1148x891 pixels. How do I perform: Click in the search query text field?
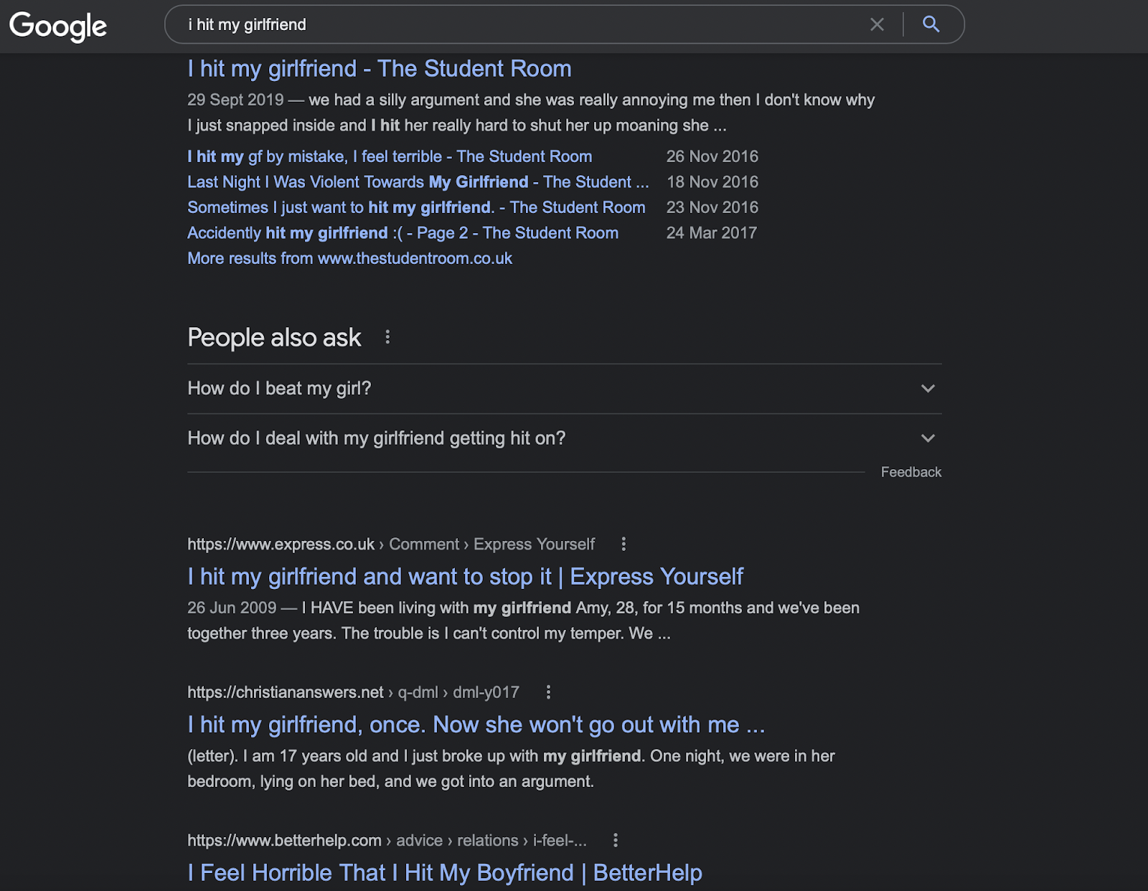pos(502,24)
